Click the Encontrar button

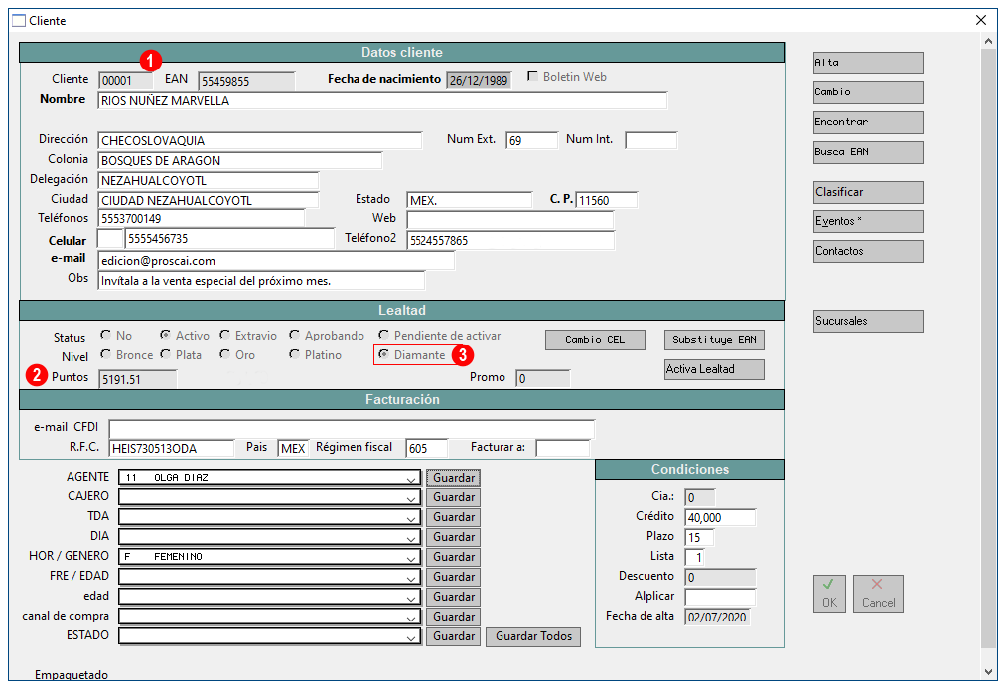tap(869, 122)
